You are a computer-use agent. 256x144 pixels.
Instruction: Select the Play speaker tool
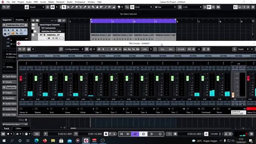coord(110,7)
